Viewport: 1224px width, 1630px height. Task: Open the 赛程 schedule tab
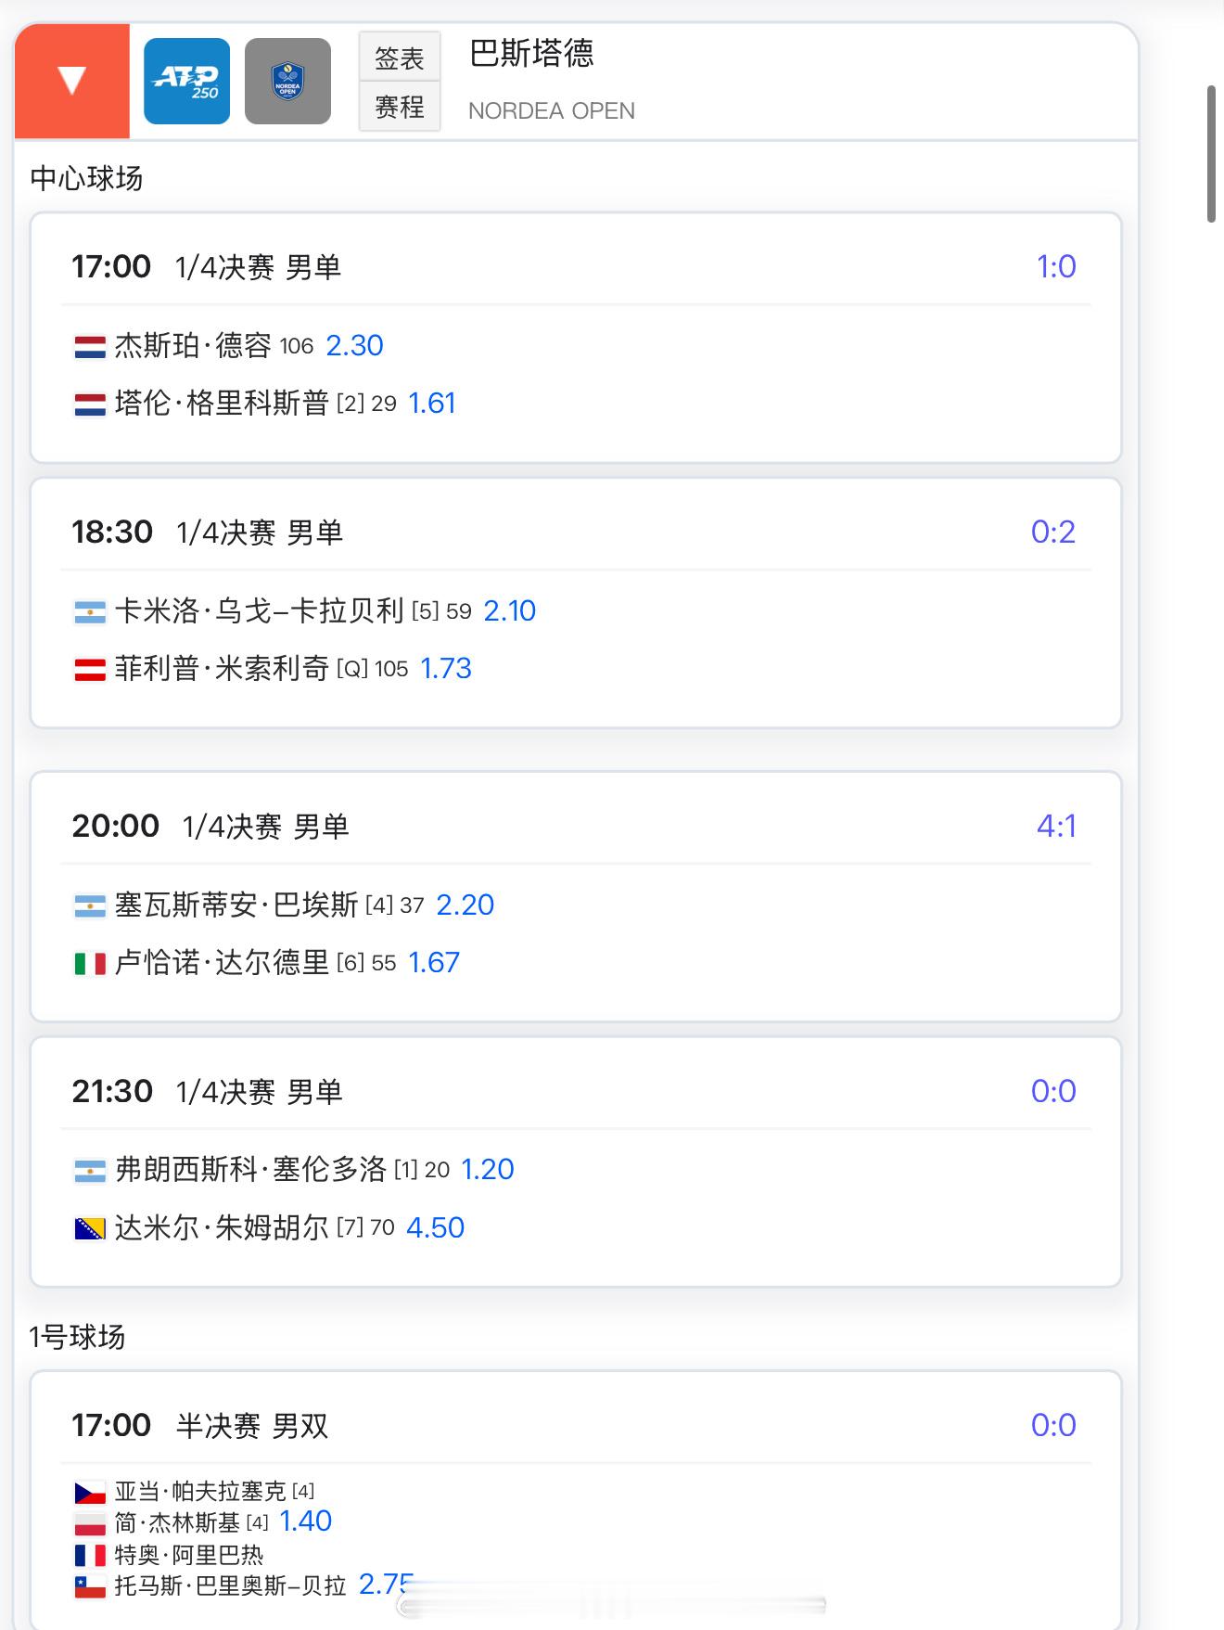400,108
